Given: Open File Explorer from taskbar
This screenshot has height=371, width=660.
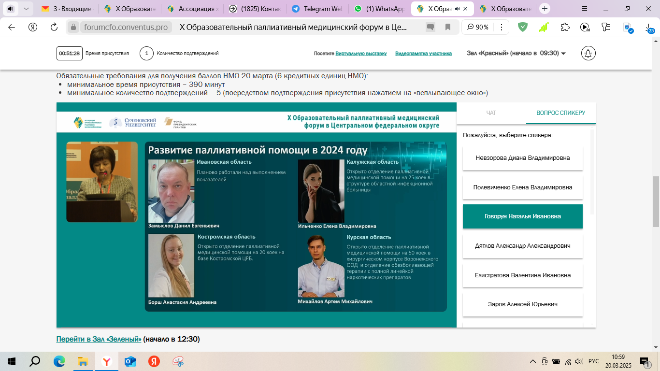Looking at the screenshot, I should [83, 361].
